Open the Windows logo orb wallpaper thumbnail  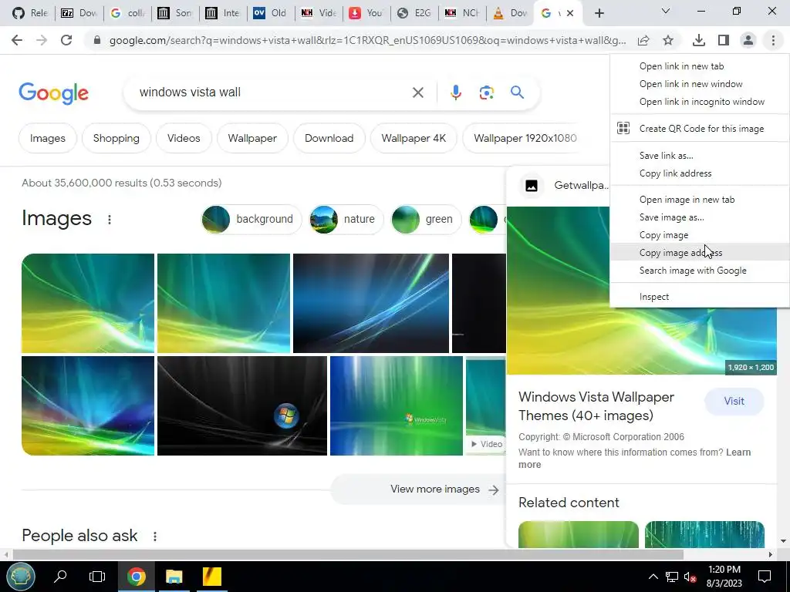[241, 405]
